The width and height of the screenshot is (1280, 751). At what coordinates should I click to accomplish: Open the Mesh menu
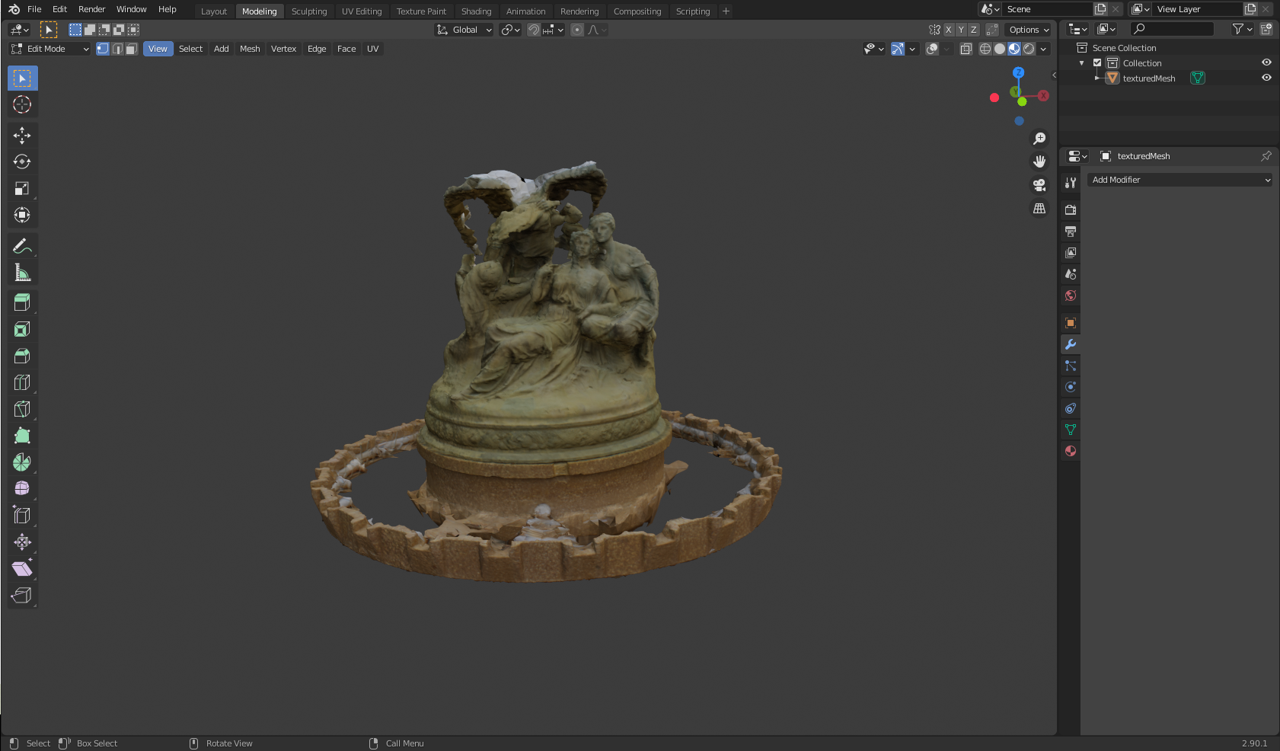coord(250,49)
